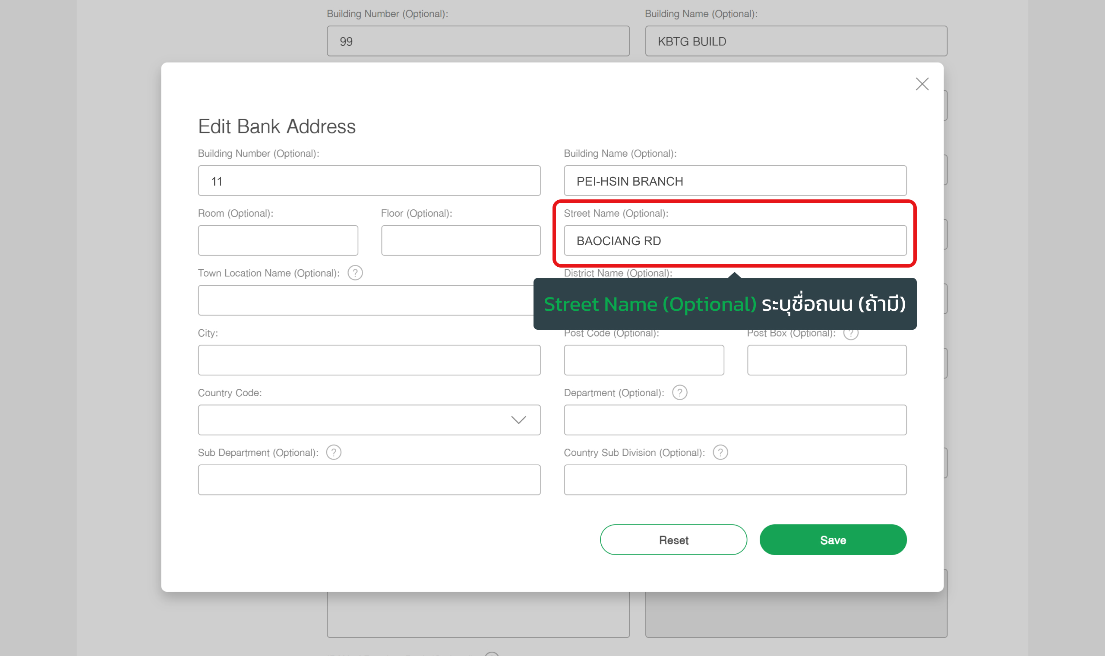Focus the Post Box input field
The image size is (1105, 656).
pyautogui.click(x=827, y=360)
